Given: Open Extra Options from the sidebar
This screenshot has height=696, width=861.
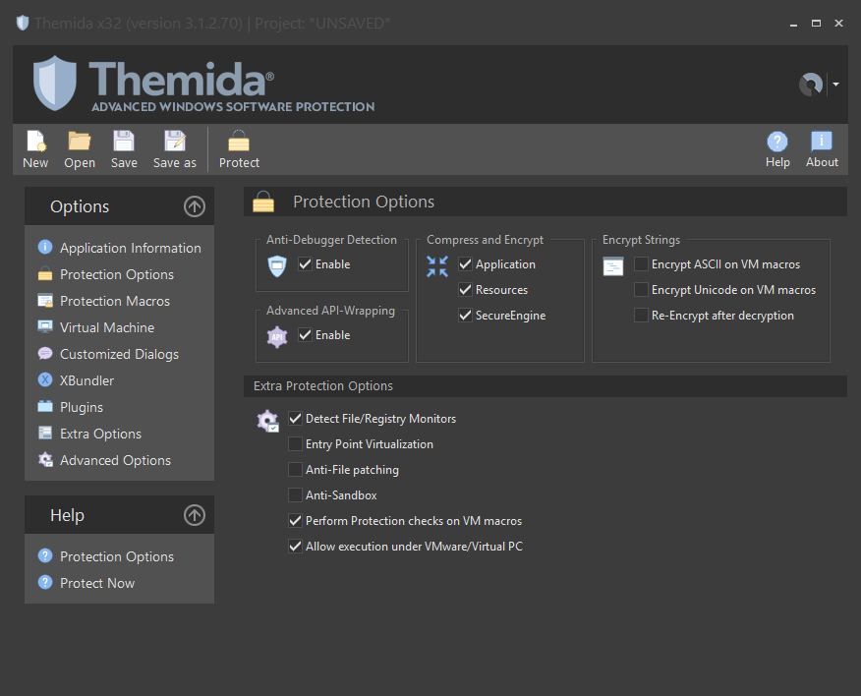Looking at the screenshot, I should [x=100, y=434].
